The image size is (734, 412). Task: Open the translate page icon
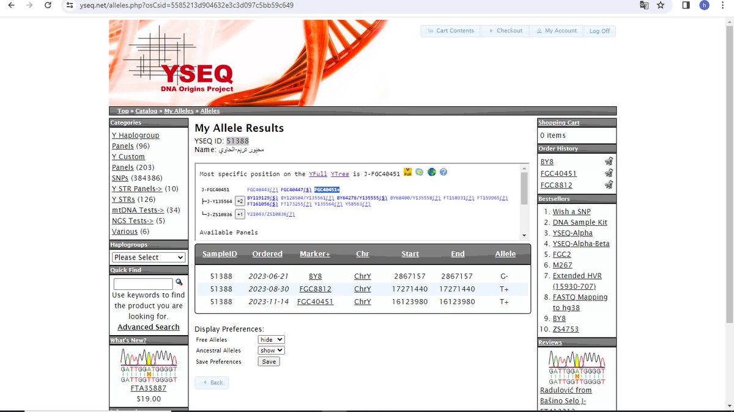pyautogui.click(x=644, y=5)
